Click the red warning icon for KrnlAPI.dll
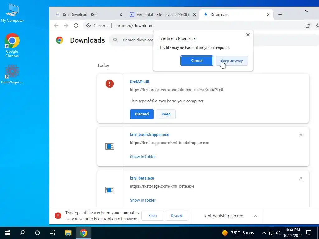This screenshot has width=319, height=239. tap(109, 84)
